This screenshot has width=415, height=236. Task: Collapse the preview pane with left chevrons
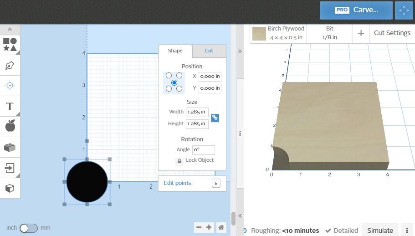tap(240, 215)
